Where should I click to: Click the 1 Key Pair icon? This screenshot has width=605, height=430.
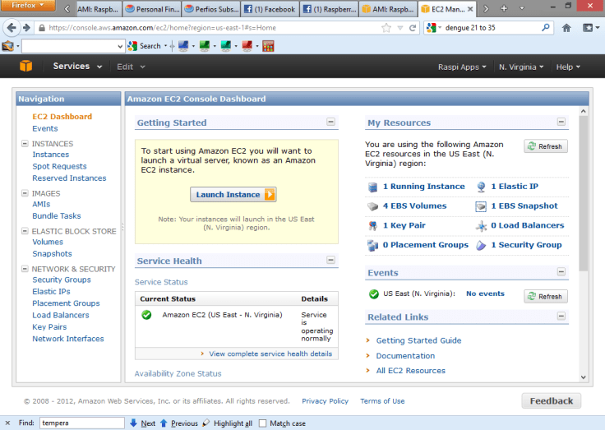pos(373,225)
